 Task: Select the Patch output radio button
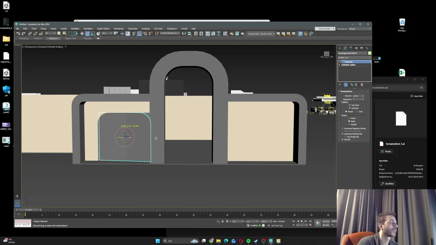click(349, 118)
